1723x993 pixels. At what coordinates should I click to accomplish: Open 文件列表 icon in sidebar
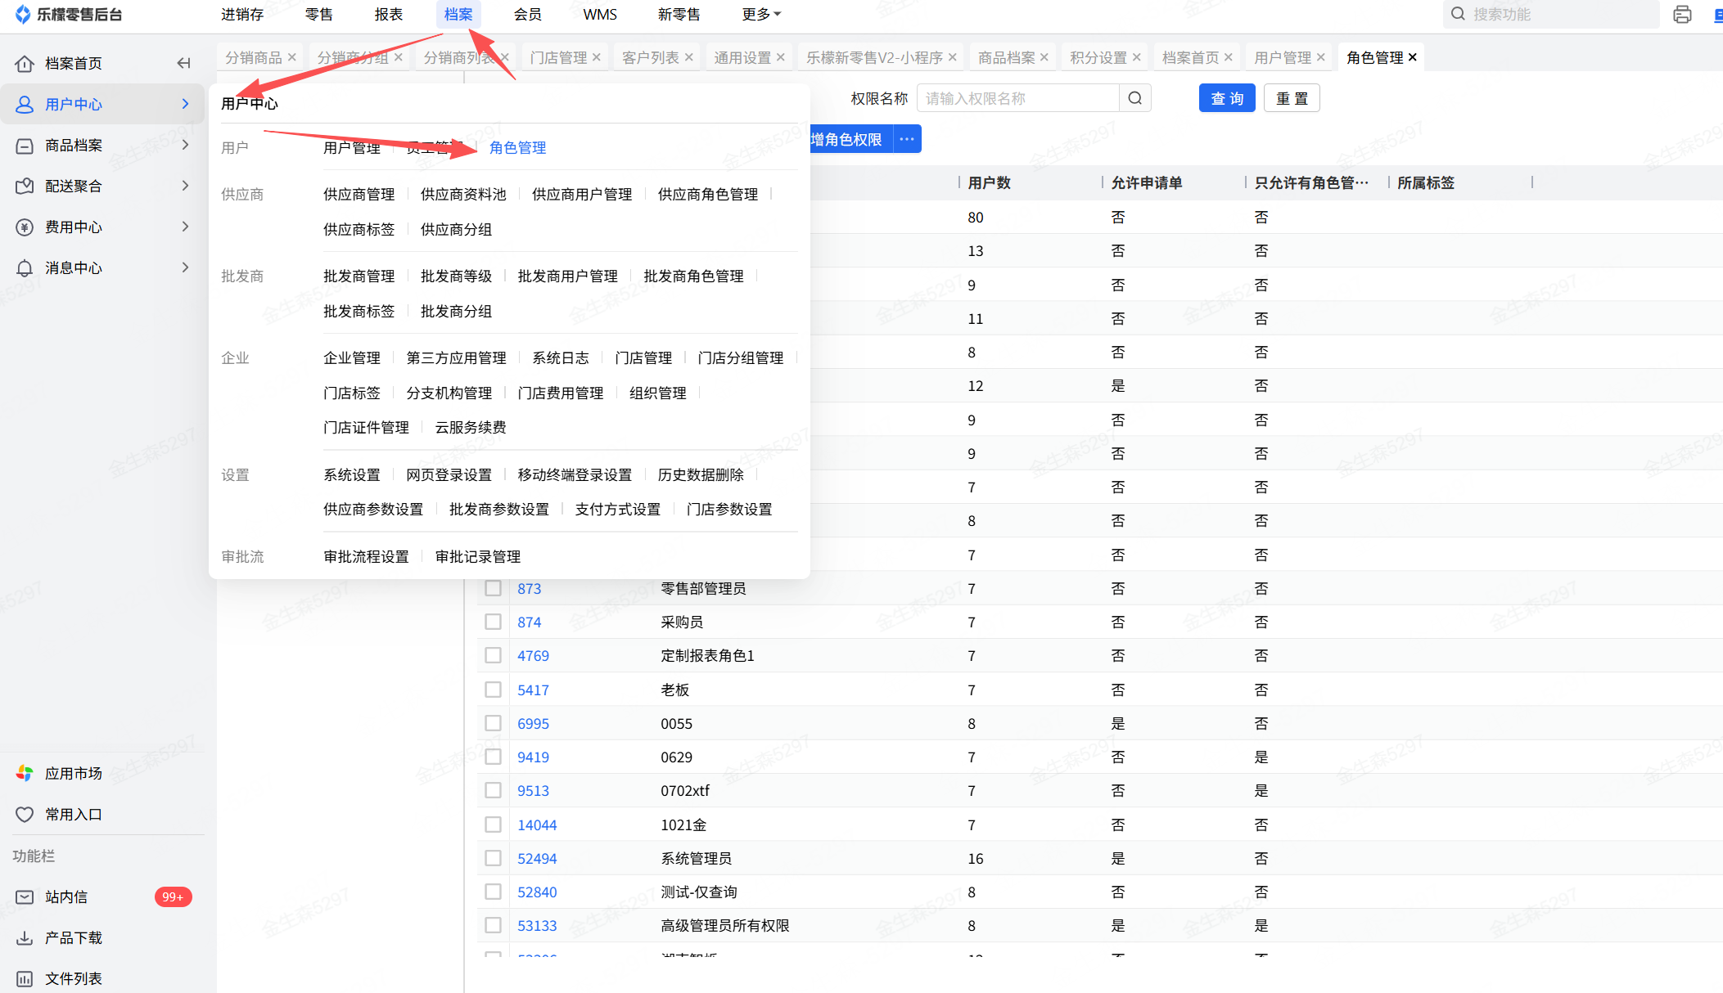pos(25,978)
